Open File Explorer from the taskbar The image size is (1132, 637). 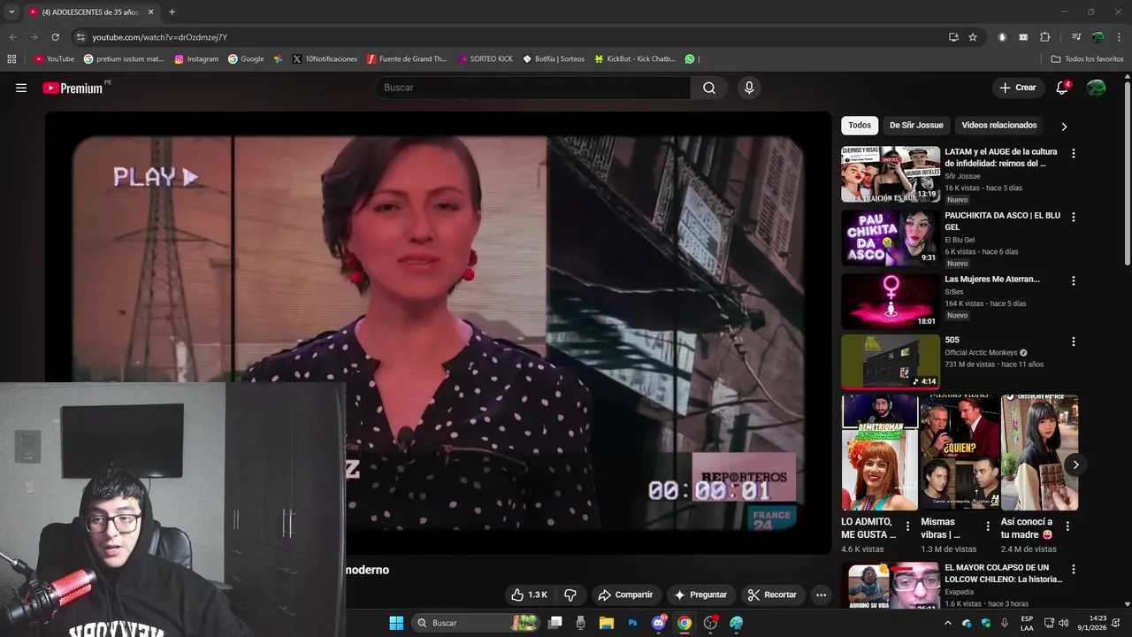pyautogui.click(x=607, y=623)
